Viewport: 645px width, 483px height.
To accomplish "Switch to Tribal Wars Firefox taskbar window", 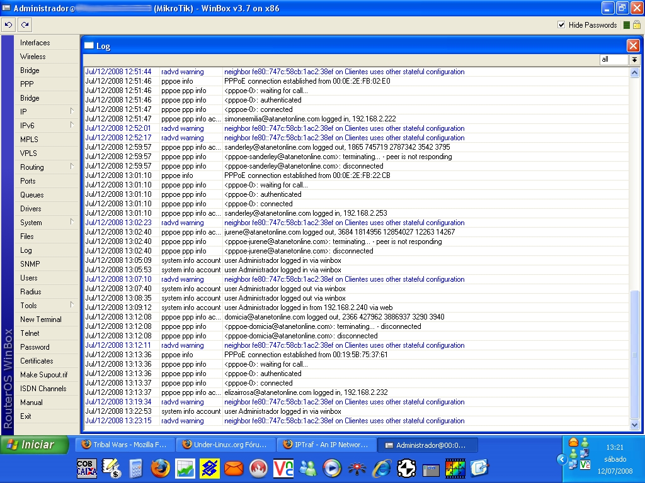I will pyautogui.click(x=125, y=445).
